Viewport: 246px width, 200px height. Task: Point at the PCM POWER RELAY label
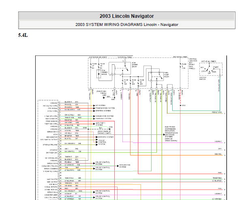[x=135, y=65]
